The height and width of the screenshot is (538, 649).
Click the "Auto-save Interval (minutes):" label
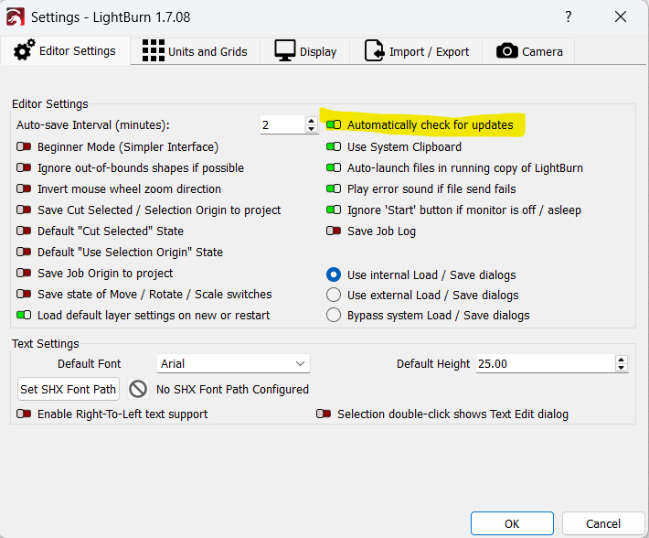click(x=93, y=125)
